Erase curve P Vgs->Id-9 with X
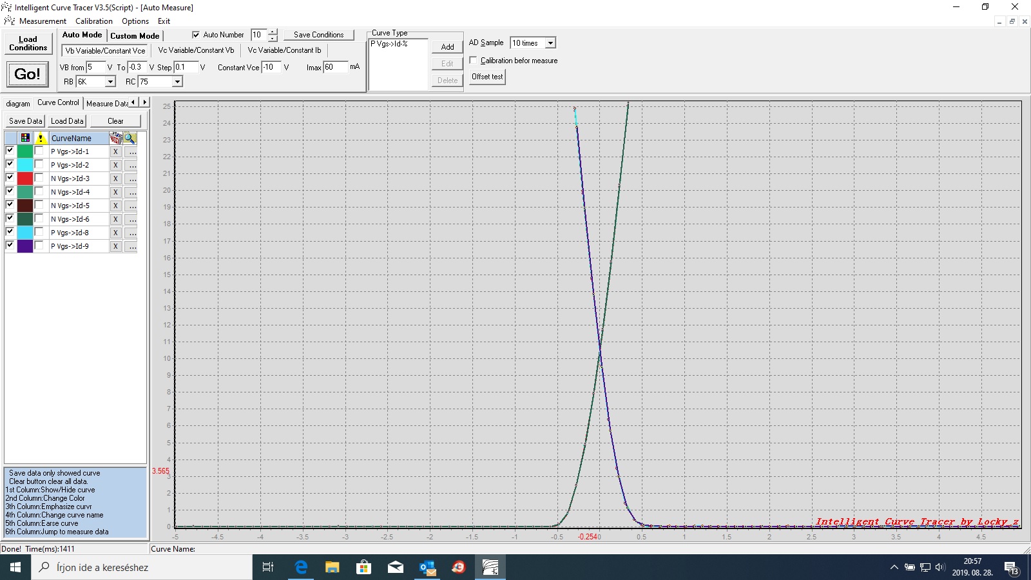Image resolution: width=1031 pixels, height=580 pixels. (x=115, y=246)
